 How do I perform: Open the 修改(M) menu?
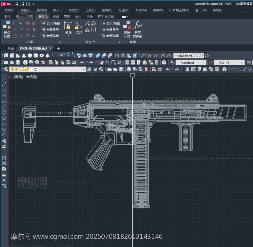click(141, 10)
